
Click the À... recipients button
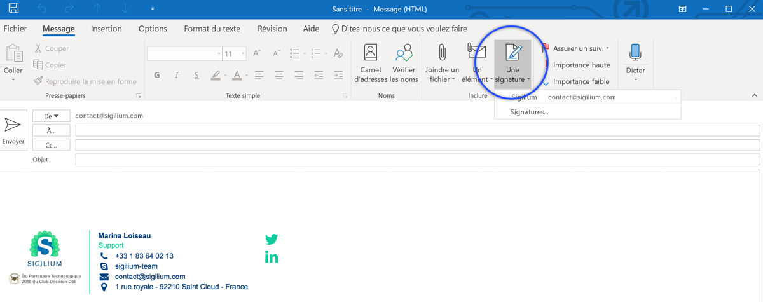(52, 130)
